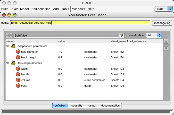Click the dollar unit for cost
174x115 pixels.
pyautogui.click(x=88, y=86)
